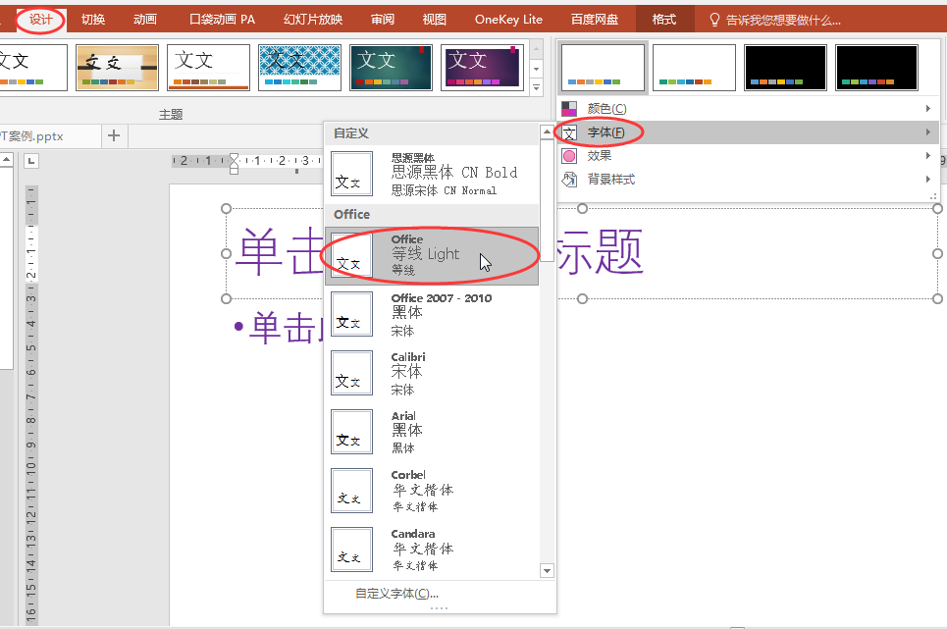Click the ruler indent marker
This screenshot has height=629, width=947.
pyautogui.click(x=234, y=163)
